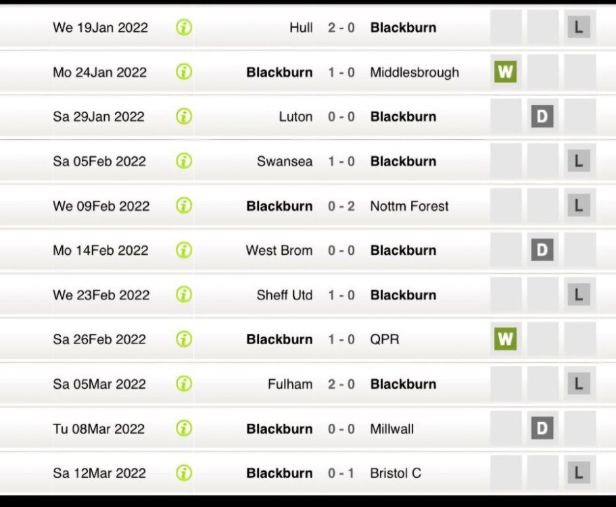Image resolution: width=616 pixels, height=507 pixels.
Task: Click green W badge on Middlesbrough row
Action: pos(505,72)
